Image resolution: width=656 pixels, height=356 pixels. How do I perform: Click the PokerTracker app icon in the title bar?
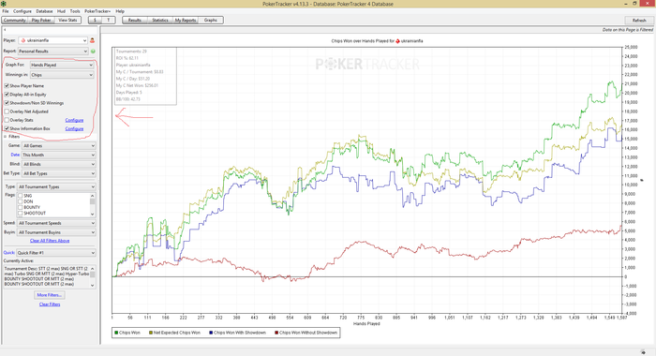pyautogui.click(x=4, y=4)
